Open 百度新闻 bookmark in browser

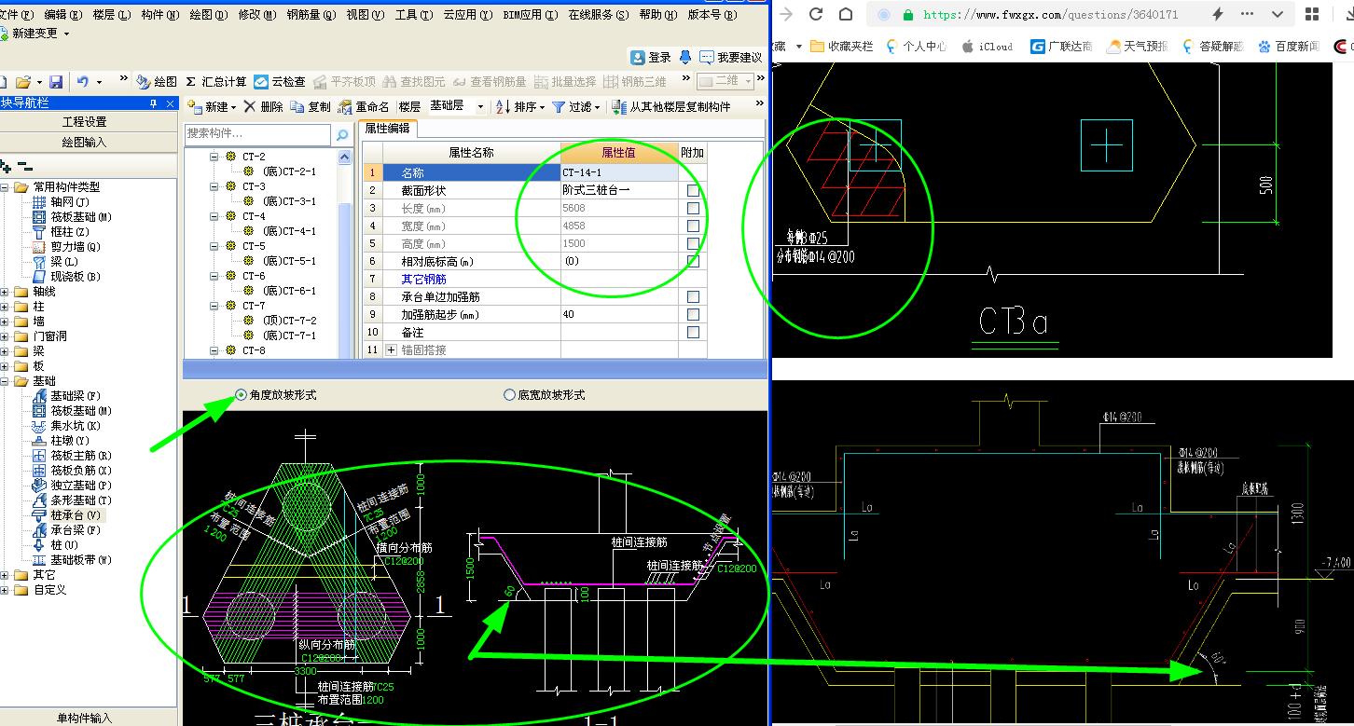[x=1288, y=46]
